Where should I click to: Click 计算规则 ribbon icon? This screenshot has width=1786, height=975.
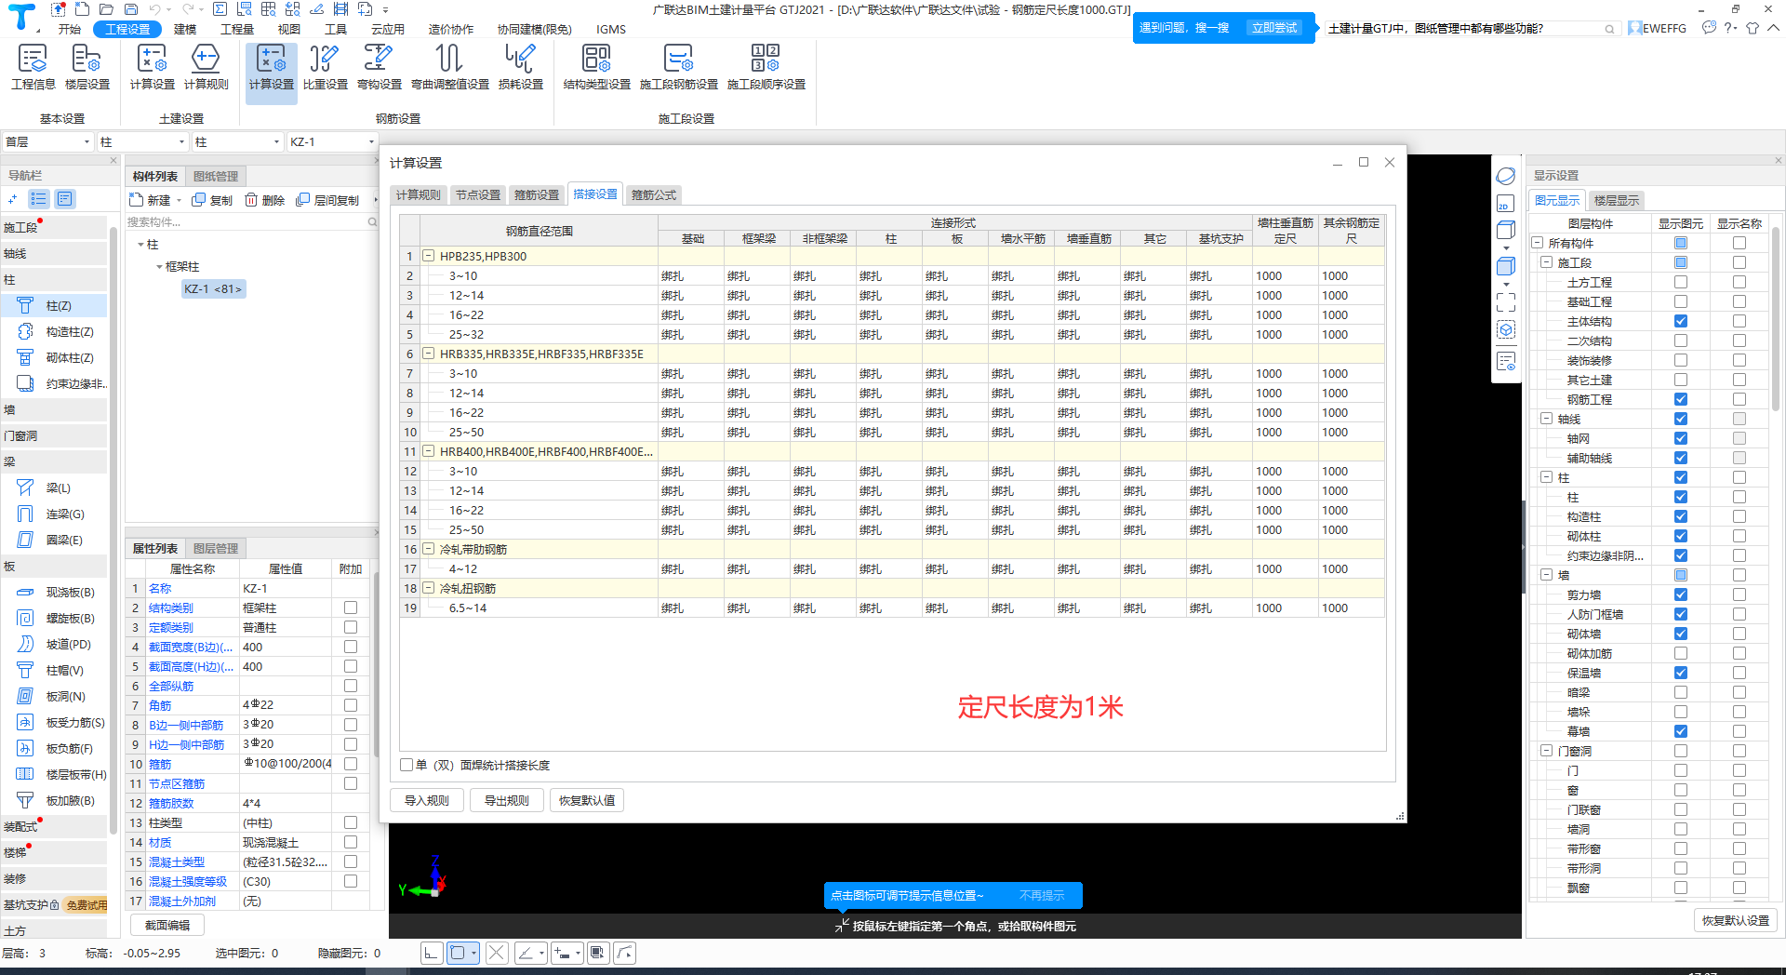[206, 67]
